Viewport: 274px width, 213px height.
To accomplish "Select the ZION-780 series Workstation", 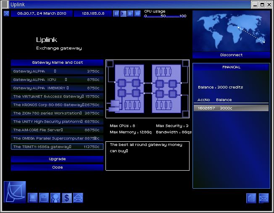I will click(x=57, y=113).
